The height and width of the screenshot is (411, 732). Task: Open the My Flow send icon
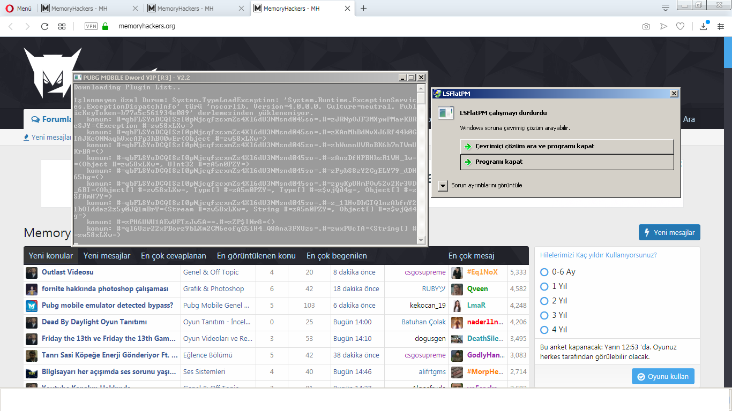(663, 26)
